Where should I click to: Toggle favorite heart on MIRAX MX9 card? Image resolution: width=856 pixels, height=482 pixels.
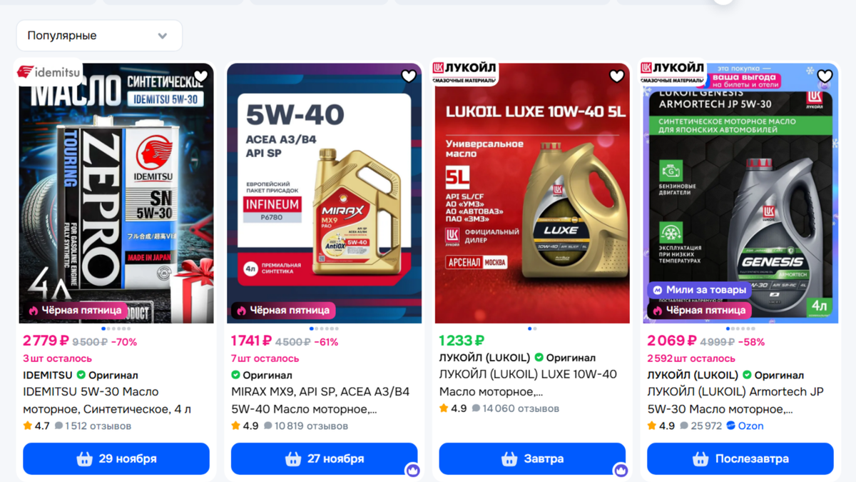tap(409, 76)
